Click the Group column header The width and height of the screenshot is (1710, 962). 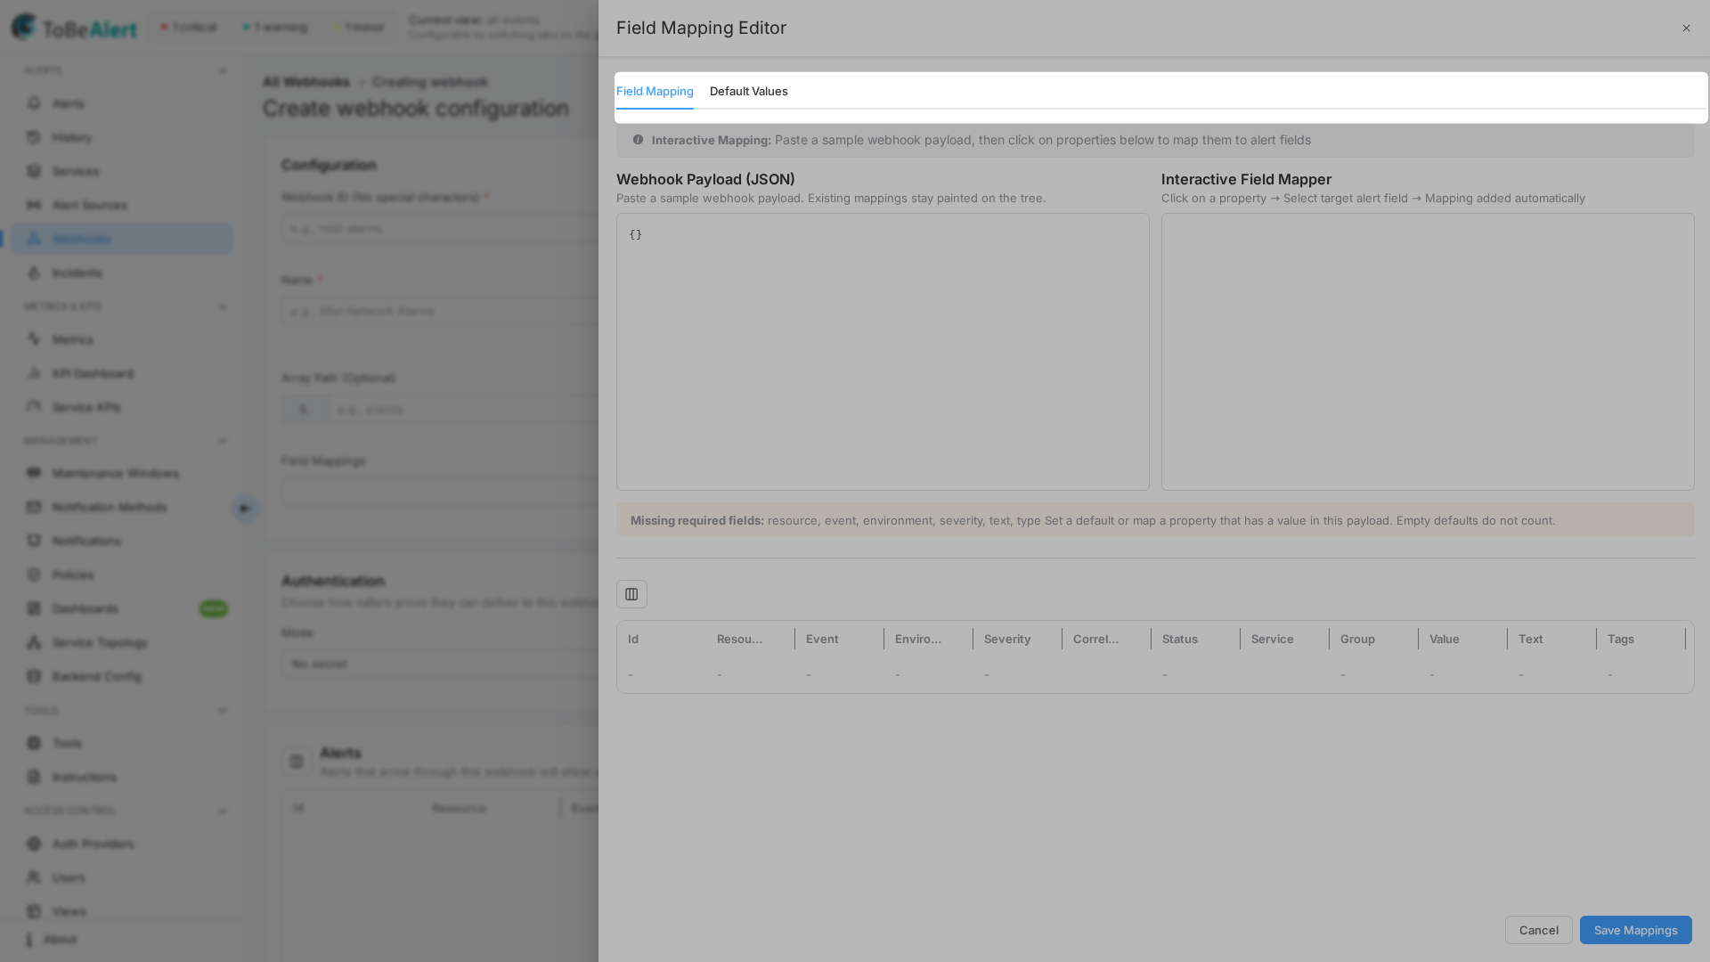(x=1357, y=639)
